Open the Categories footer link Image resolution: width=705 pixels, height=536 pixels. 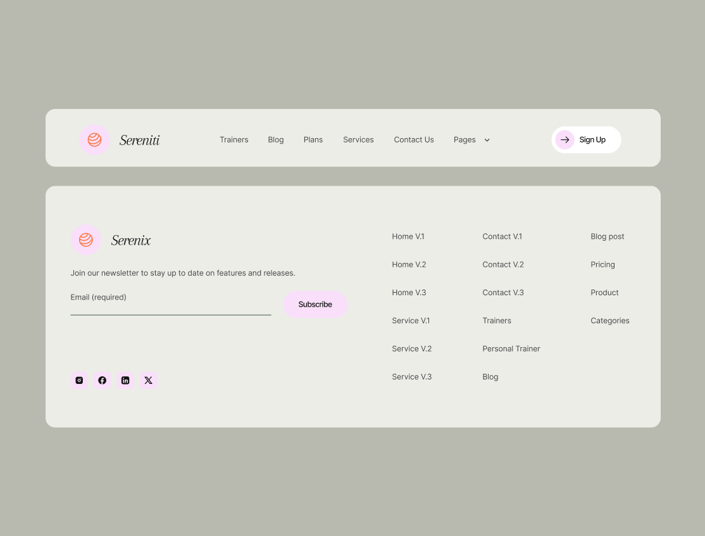(x=609, y=321)
